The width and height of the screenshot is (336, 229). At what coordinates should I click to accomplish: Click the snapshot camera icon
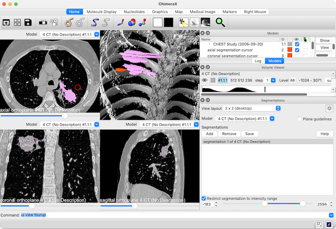(x=43, y=22)
